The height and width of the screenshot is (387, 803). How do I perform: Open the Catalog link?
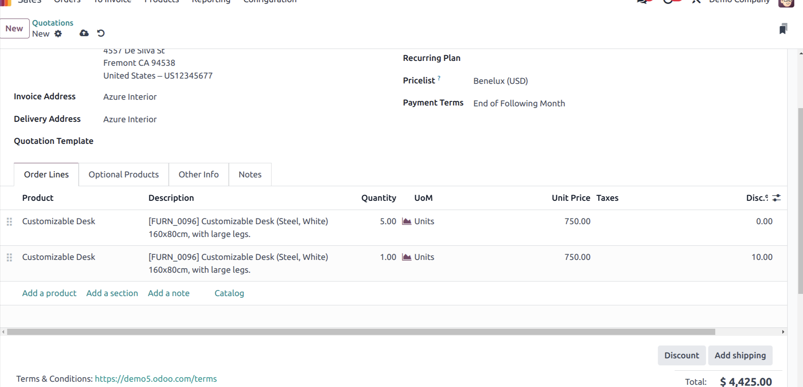pyautogui.click(x=229, y=293)
